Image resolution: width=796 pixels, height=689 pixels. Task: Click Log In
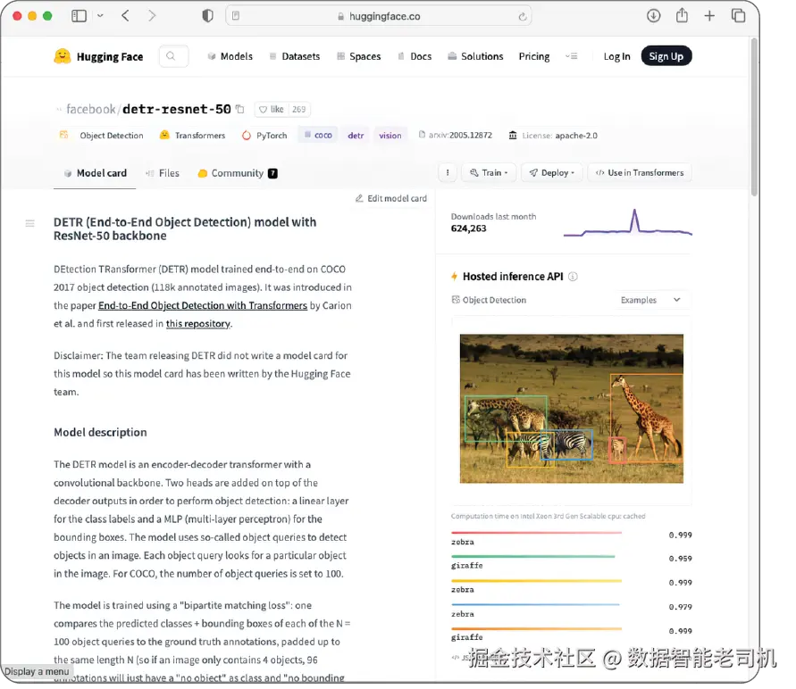616,56
